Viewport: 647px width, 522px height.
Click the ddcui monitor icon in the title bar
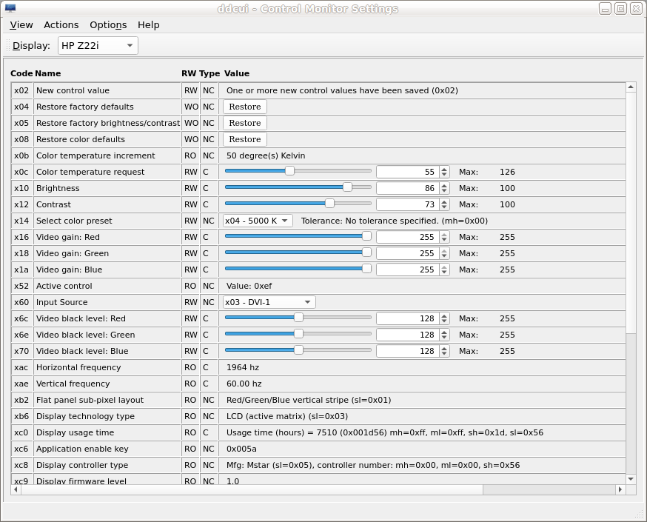(x=12, y=8)
